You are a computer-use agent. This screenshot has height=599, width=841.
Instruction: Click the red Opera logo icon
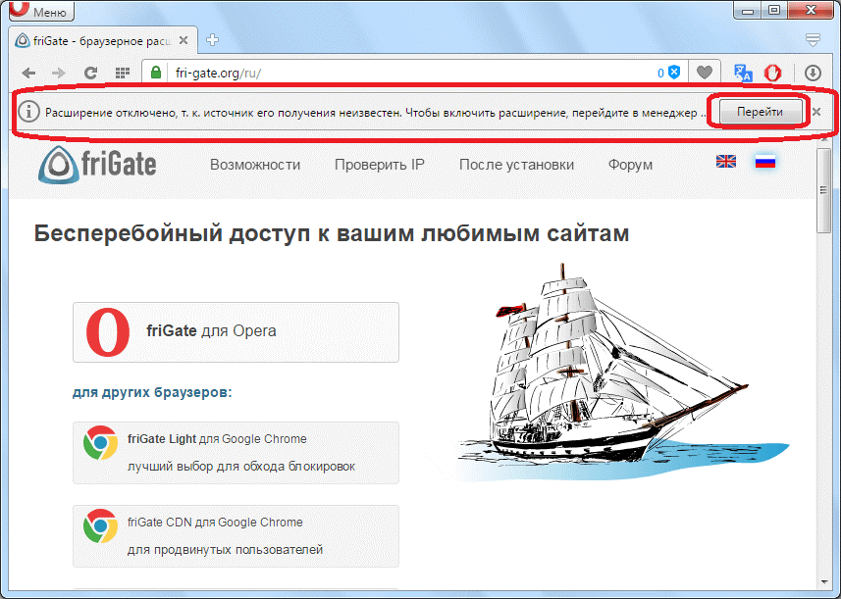coord(108,332)
